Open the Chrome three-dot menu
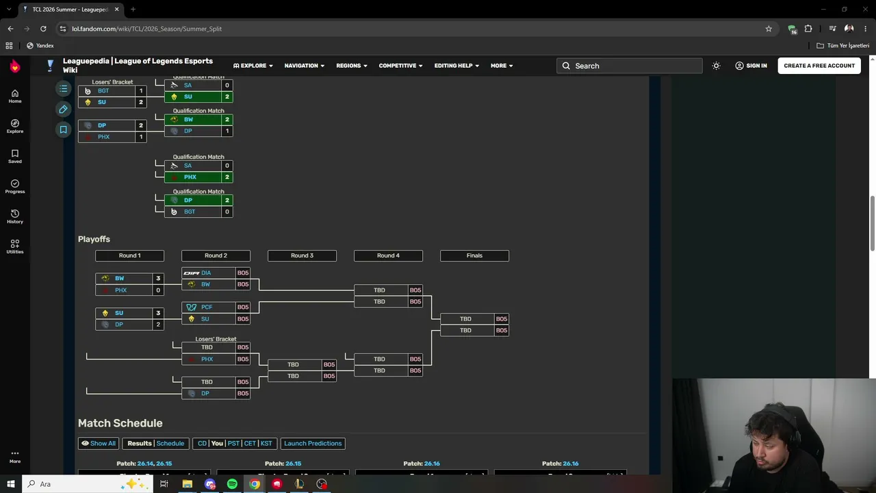Screen dimensions: 876x493 pos(866,29)
